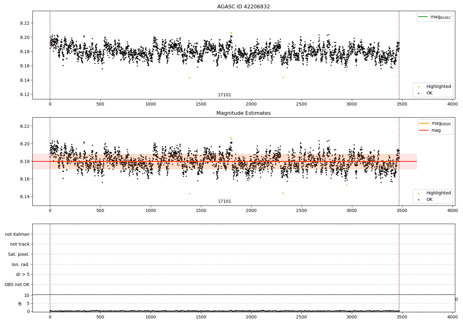Click the green line sample in the mag AGASC legend
463x324 pixels.
pos(423,17)
